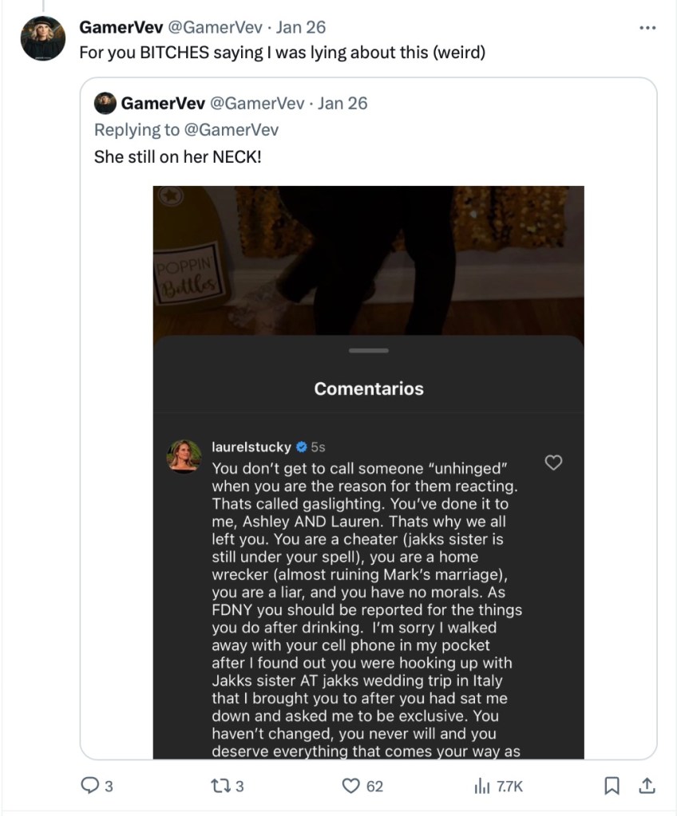Share the tweet via share icon
The height and width of the screenshot is (816, 677).
point(647,786)
